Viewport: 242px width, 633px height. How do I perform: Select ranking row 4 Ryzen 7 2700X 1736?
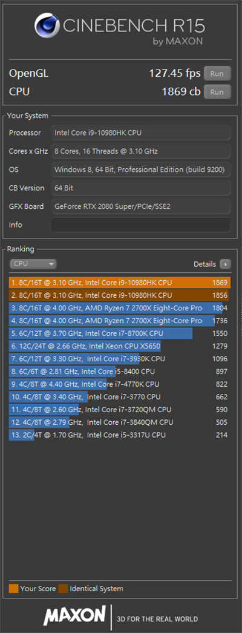coord(120,321)
